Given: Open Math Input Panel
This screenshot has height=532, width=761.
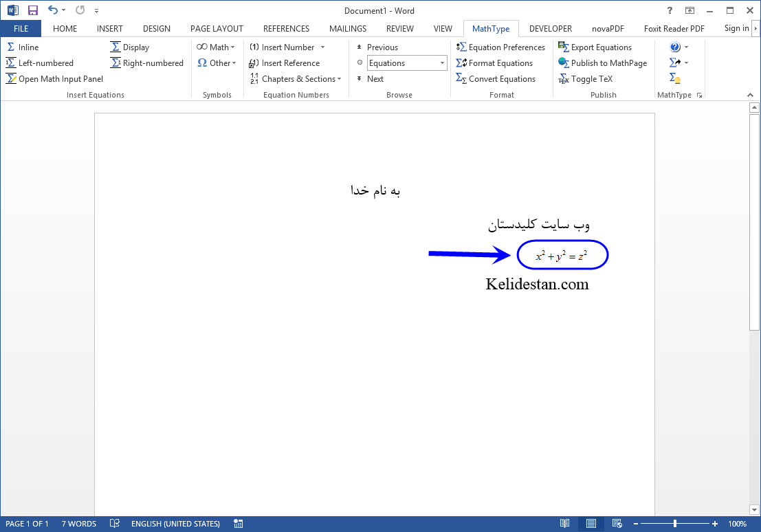Looking at the screenshot, I should click(x=55, y=78).
